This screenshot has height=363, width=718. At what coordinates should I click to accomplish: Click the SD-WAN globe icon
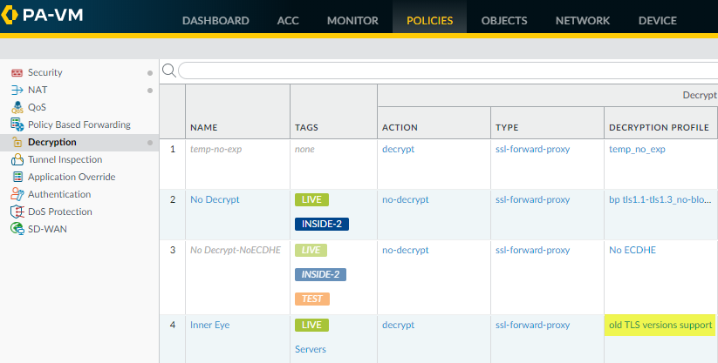click(17, 230)
